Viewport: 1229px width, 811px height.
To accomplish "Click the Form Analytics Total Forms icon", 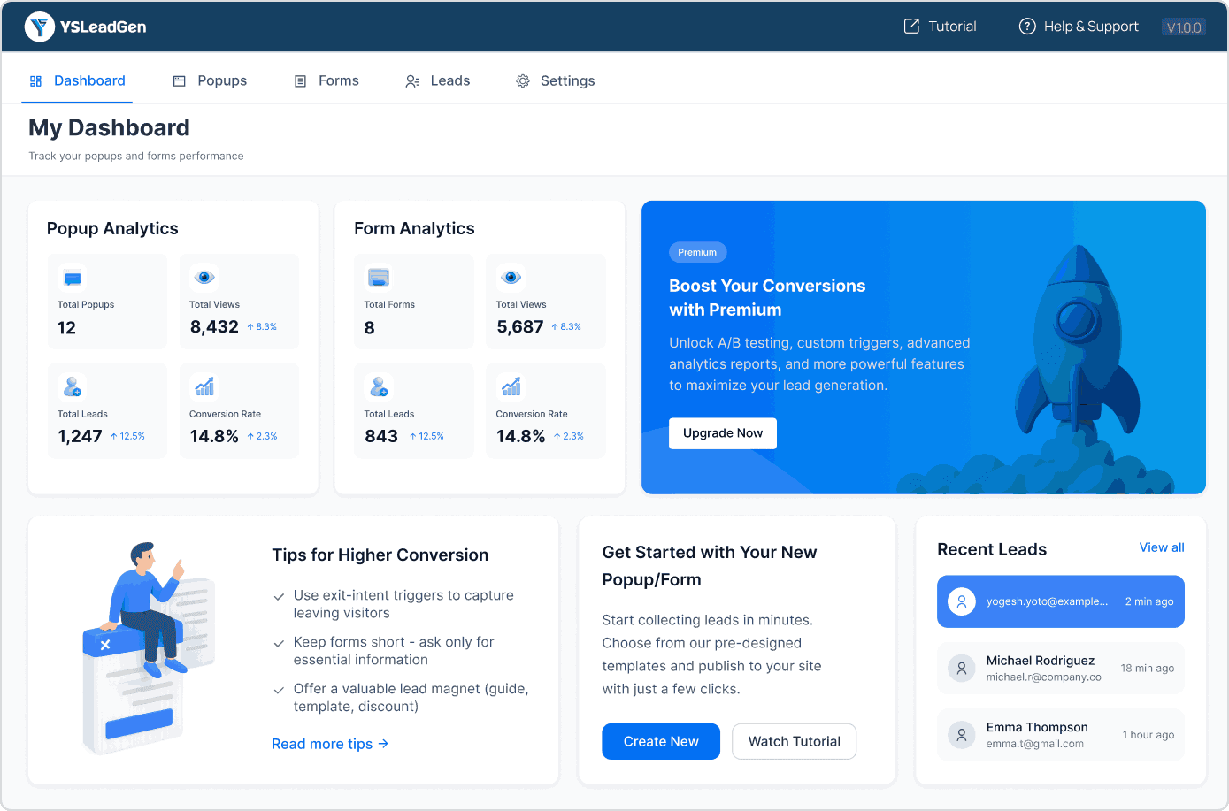I will (379, 278).
